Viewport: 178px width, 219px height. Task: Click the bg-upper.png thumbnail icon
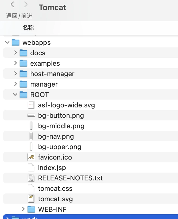(x=31, y=147)
